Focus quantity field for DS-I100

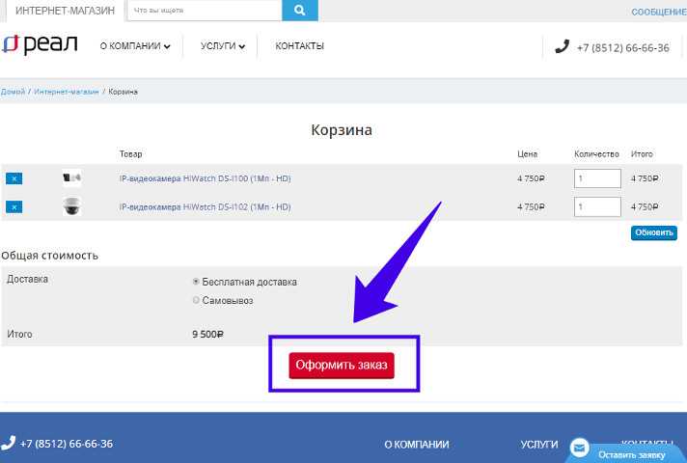tap(597, 178)
